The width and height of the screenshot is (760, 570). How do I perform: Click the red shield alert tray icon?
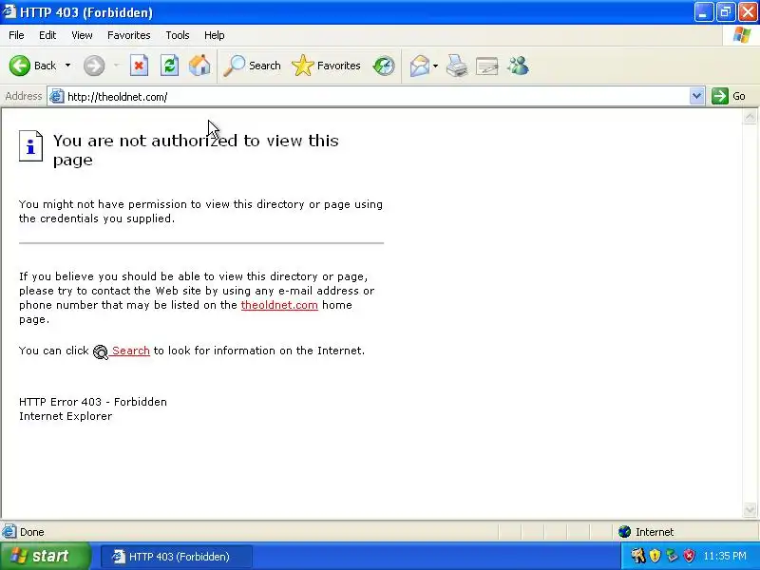(x=689, y=556)
